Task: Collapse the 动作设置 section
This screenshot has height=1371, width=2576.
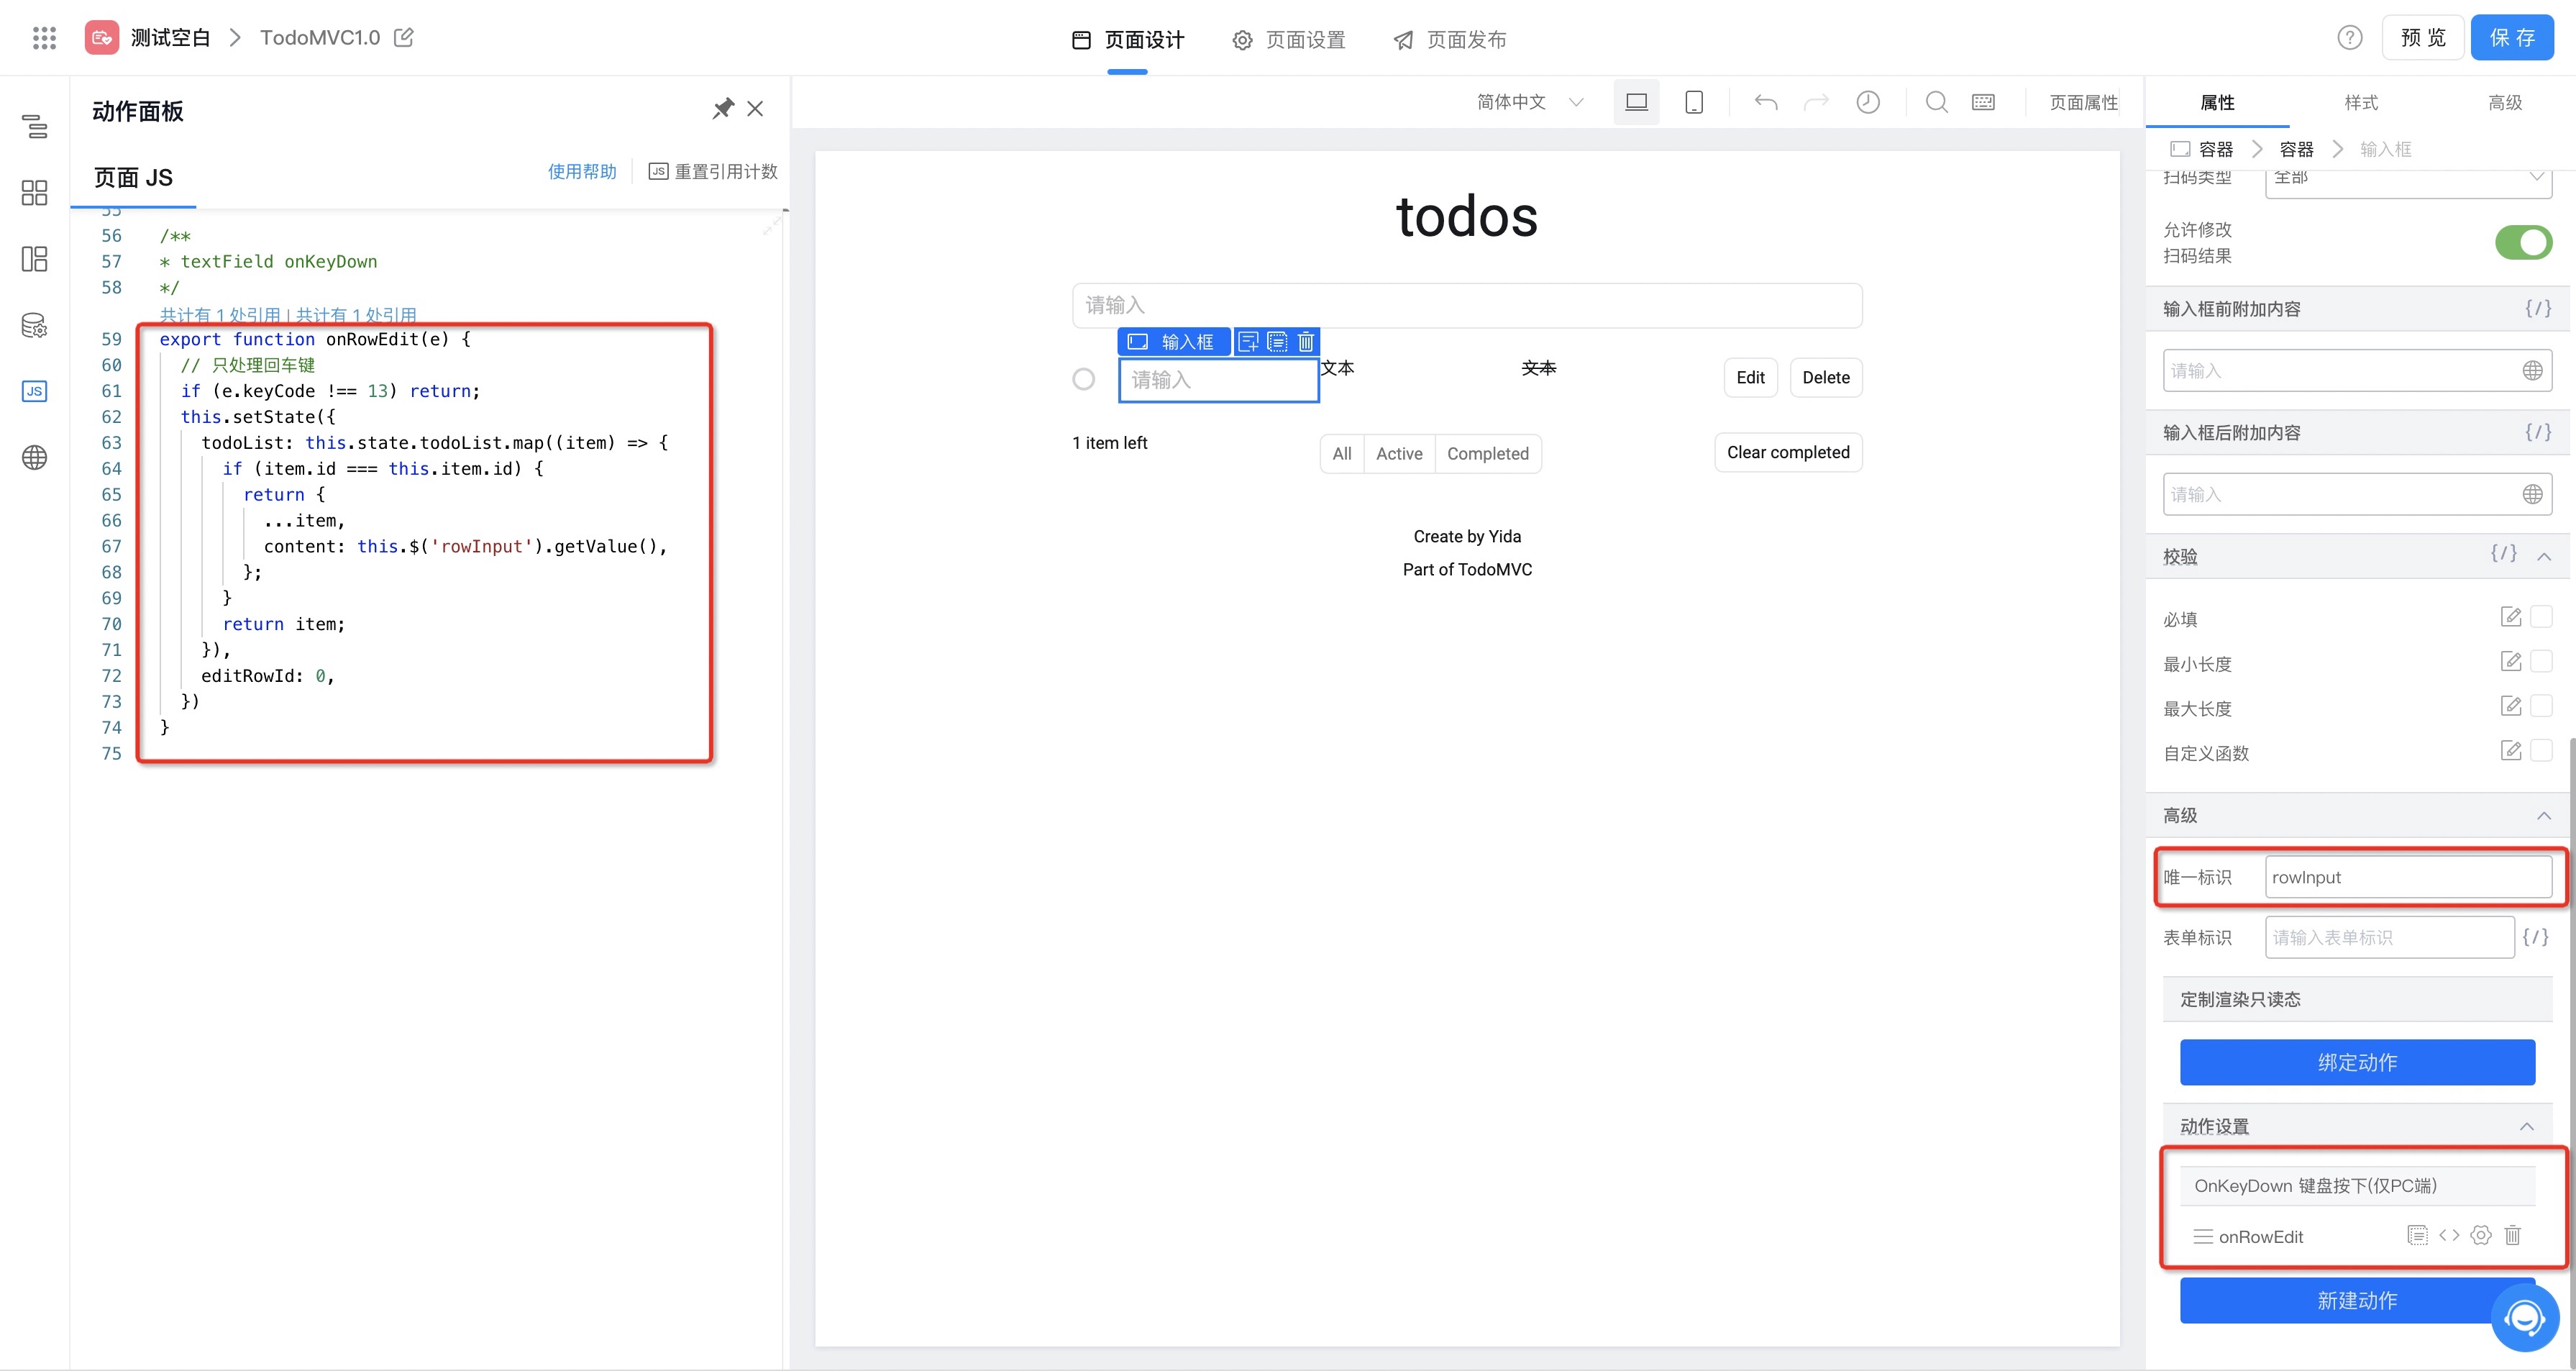Action: 2526,1126
